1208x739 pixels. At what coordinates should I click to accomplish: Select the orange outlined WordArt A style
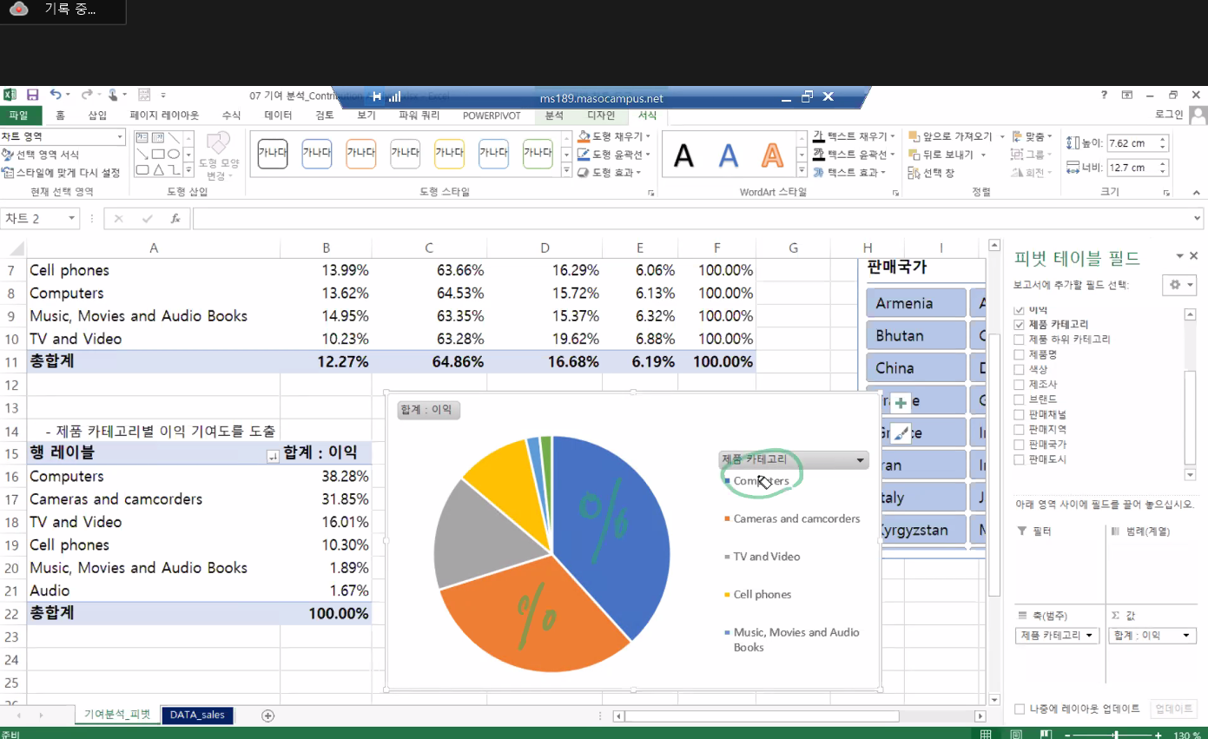[772, 156]
